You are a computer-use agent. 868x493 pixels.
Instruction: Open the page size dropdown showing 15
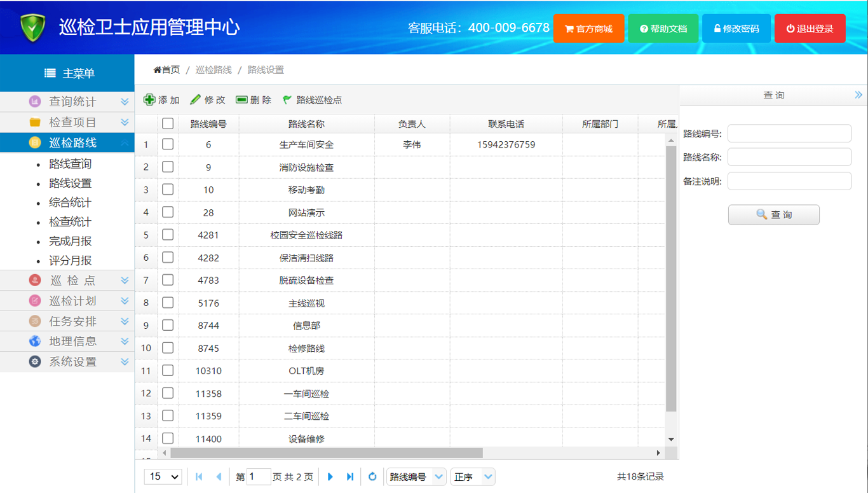(163, 476)
